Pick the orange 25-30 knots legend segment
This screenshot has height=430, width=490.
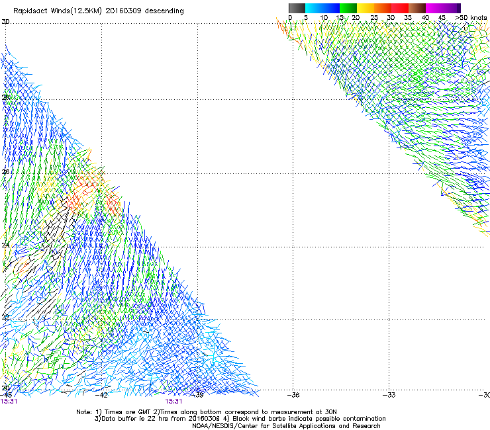[x=383, y=8]
